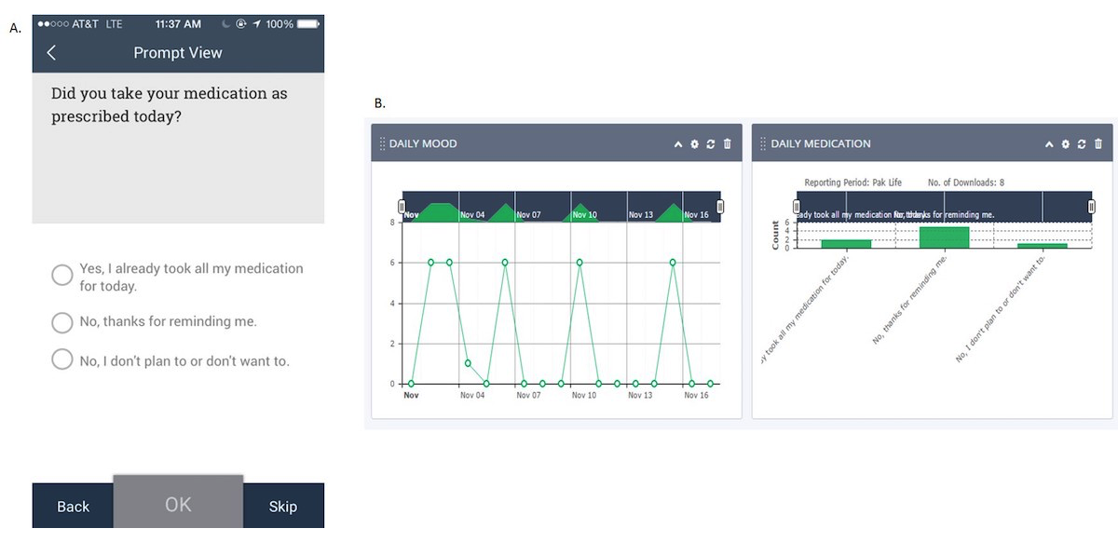Delete the Daily Medication panel with trash icon
The height and width of the screenshot is (542, 1118).
click(x=1098, y=144)
